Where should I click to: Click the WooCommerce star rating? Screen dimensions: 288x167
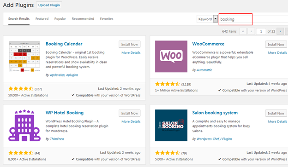click(x=168, y=84)
